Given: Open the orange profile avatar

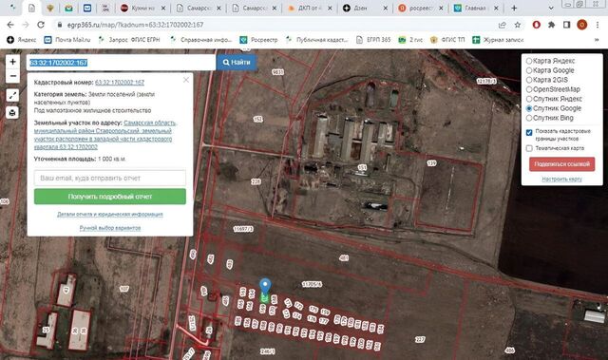Looking at the screenshot, I should tap(581, 25).
